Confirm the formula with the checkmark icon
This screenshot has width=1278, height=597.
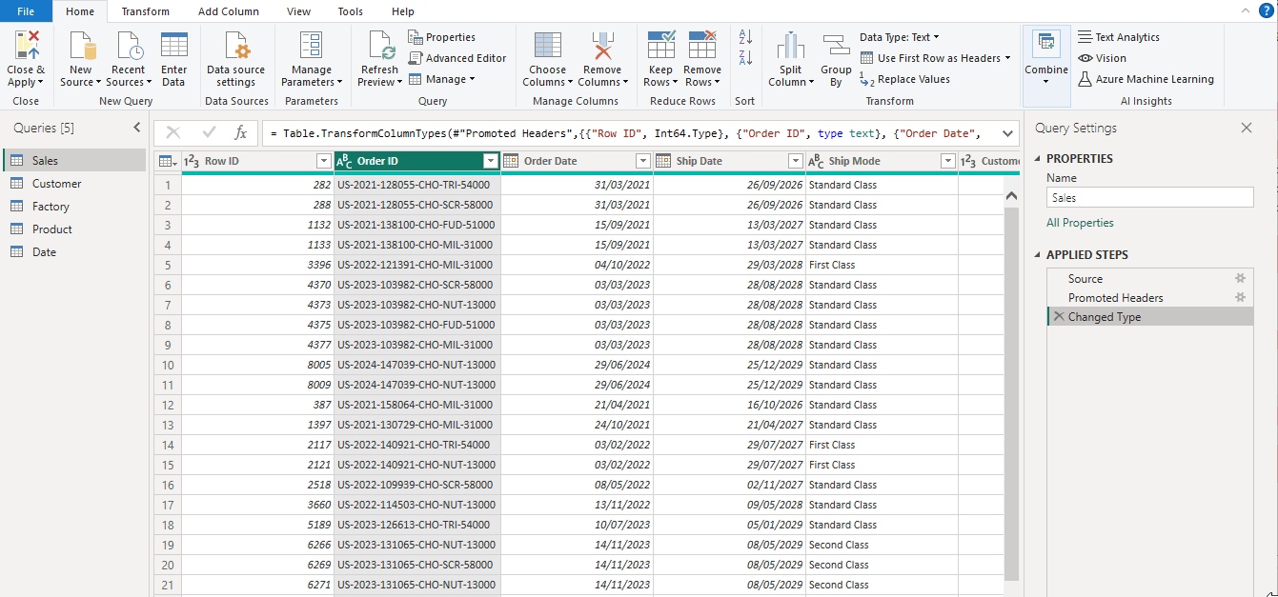click(x=210, y=132)
